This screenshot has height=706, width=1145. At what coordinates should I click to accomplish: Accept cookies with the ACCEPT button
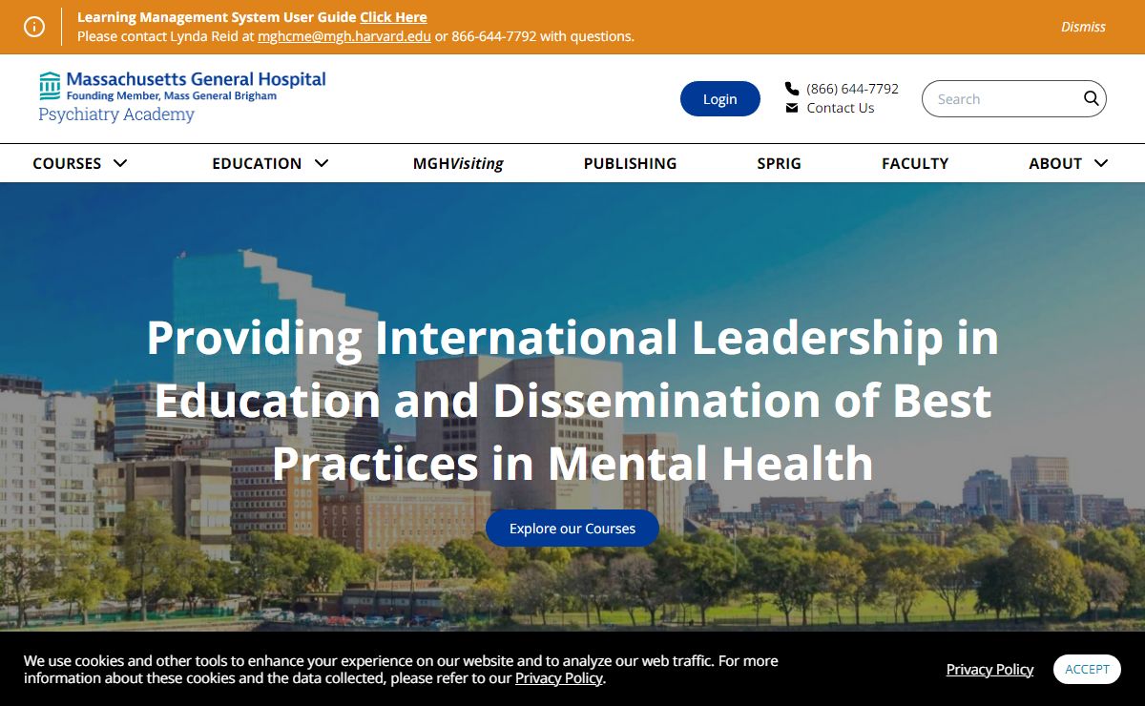1087,669
